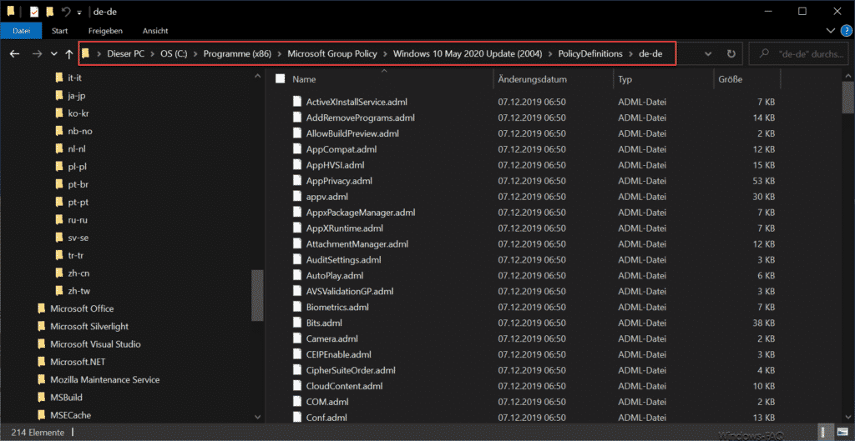Open the Datei menu

click(x=21, y=31)
